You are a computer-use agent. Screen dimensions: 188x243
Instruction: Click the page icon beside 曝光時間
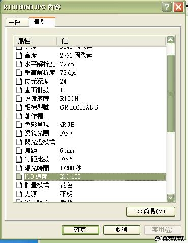19,168
